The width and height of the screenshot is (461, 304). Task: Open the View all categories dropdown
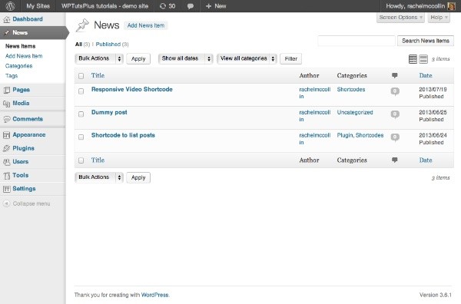(247, 59)
